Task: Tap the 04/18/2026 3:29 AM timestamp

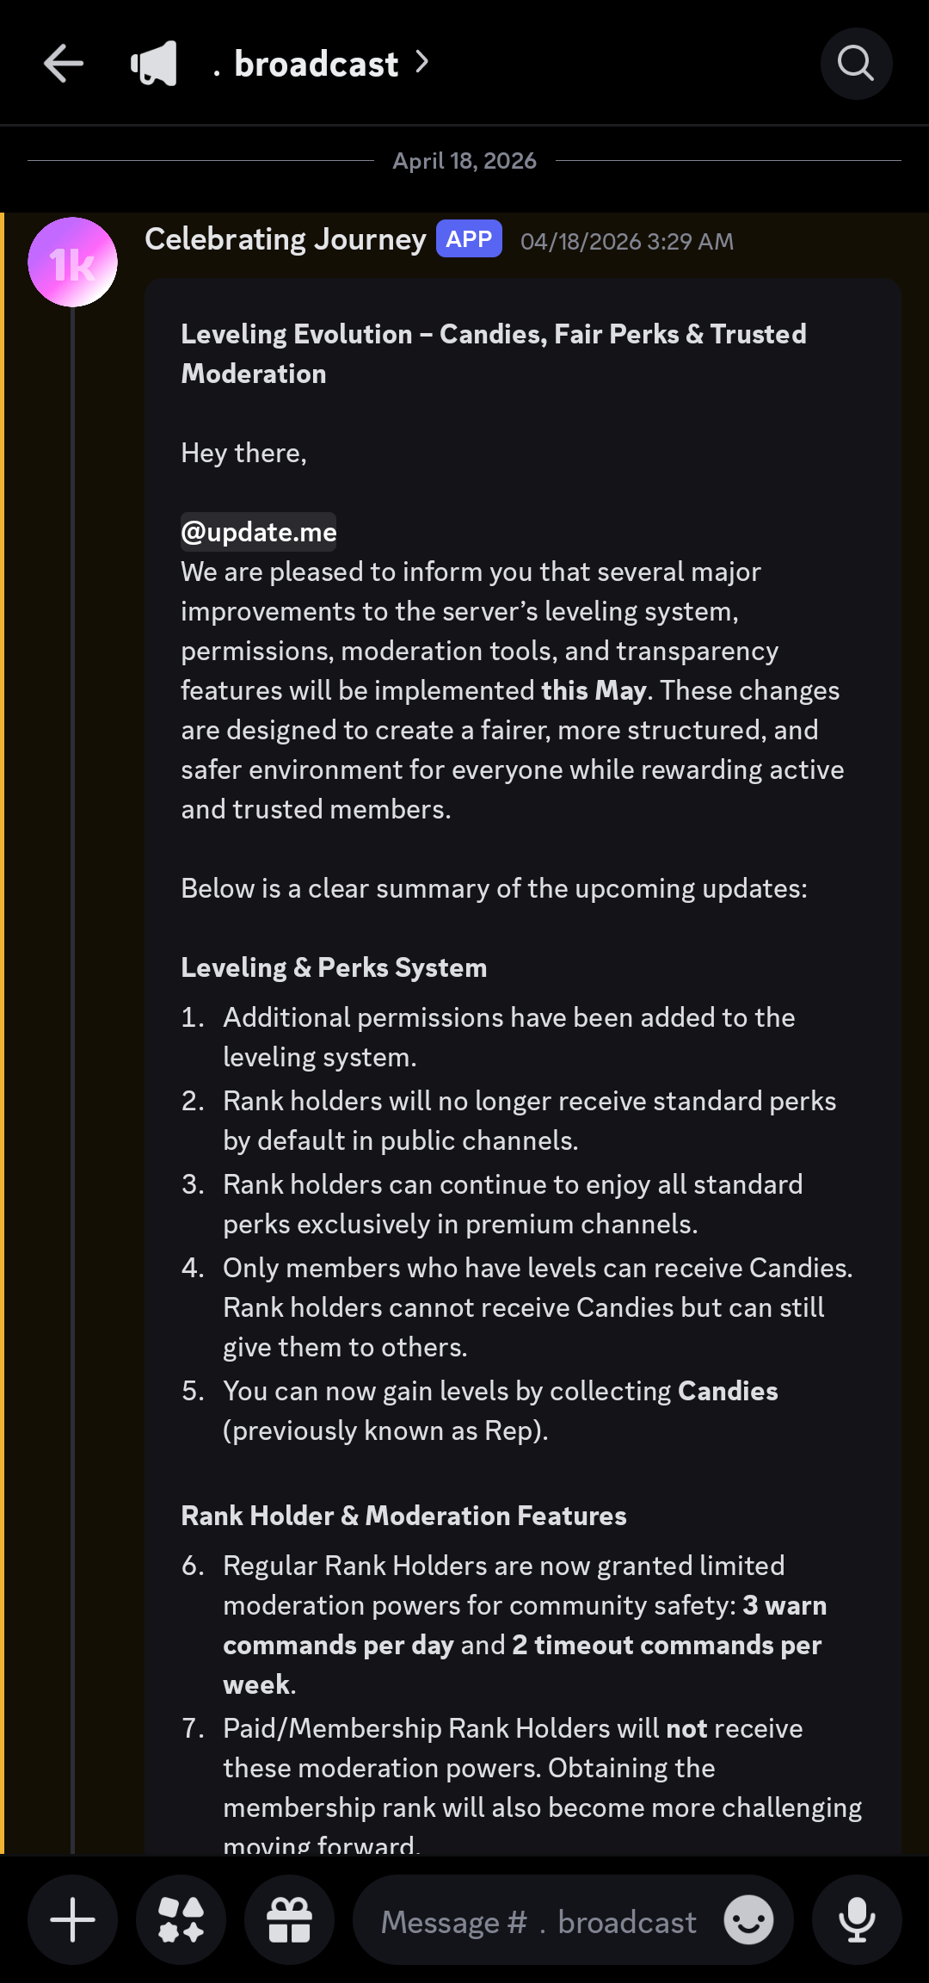Action: (627, 242)
